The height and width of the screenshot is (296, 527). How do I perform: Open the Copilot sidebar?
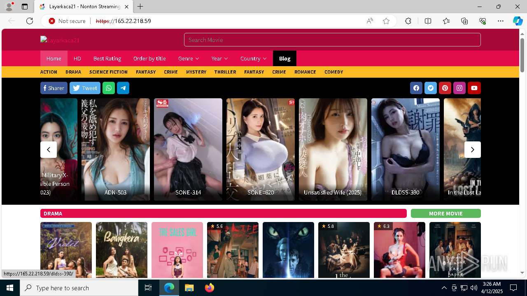click(x=518, y=21)
